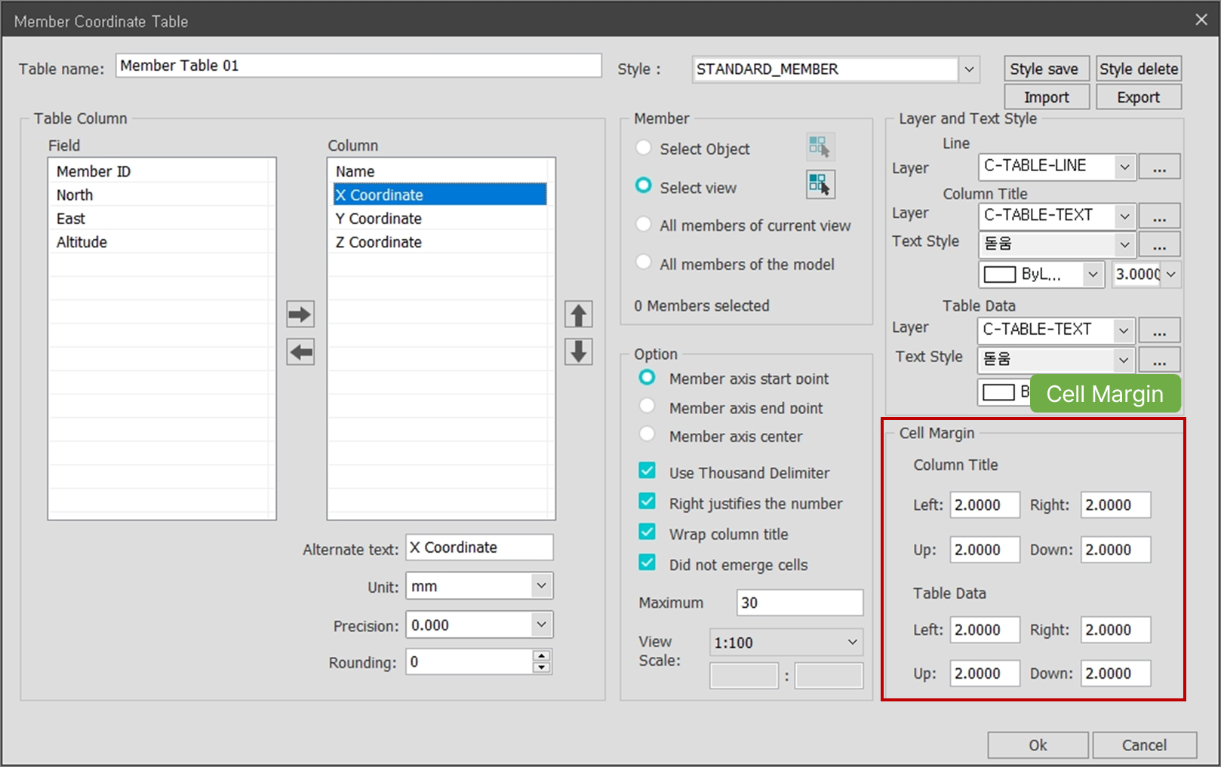The width and height of the screenshot is (1221, 767).
Task: Open Column Title text style browse button
Action: point(1160,244)
